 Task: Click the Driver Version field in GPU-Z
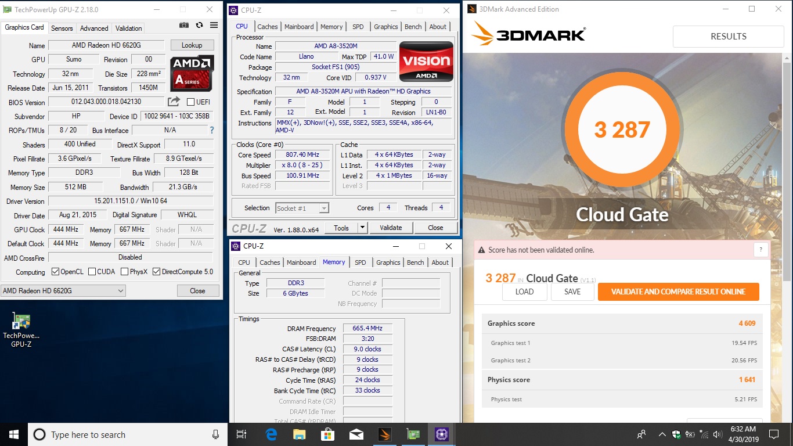[131, 201]
